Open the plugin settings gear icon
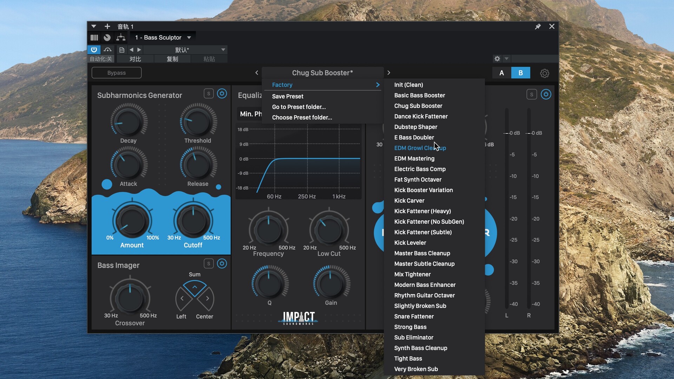Screen dimensions: 674x379 pos(544,73)
